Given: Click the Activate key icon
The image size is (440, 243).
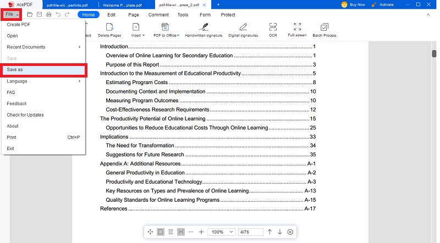Looking at the screenshot, I should (x=374, y=4).
